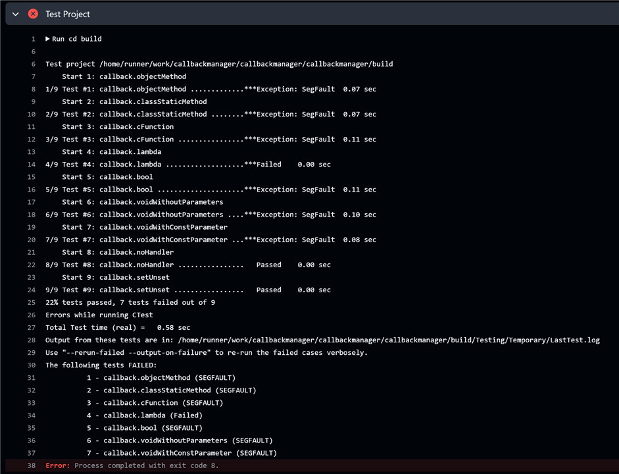Expand the 'Run cd build' command text
This screenshot has height=474, width=619.
[x=77, y=39]
